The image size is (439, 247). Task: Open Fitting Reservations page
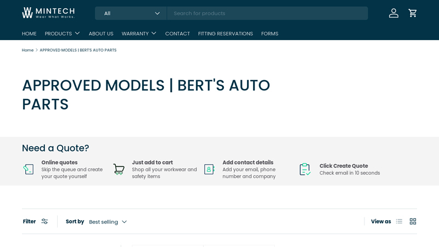pyautogui.click(x=226, y=33)
